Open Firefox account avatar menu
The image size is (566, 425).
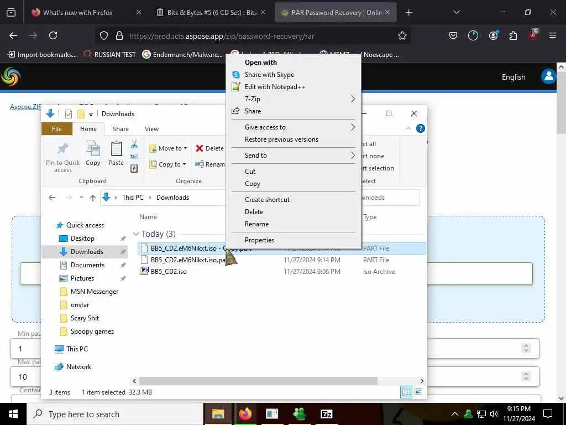coord(493,35)
